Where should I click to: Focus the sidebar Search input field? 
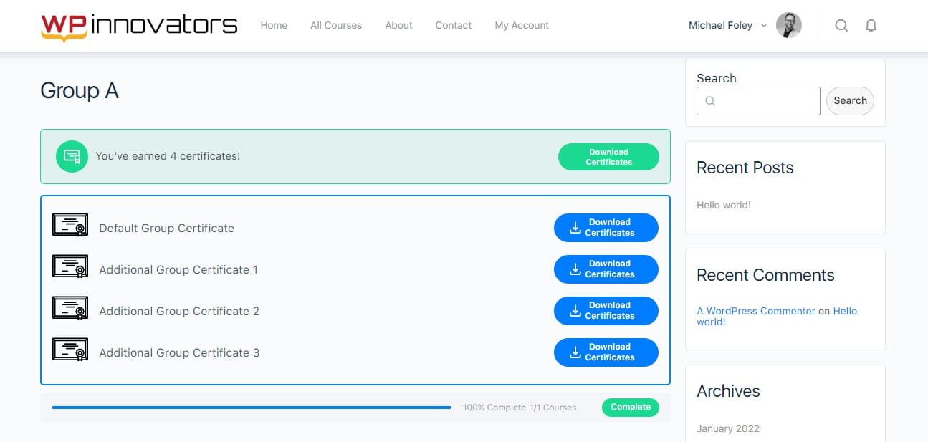click(x=758, y=101)
